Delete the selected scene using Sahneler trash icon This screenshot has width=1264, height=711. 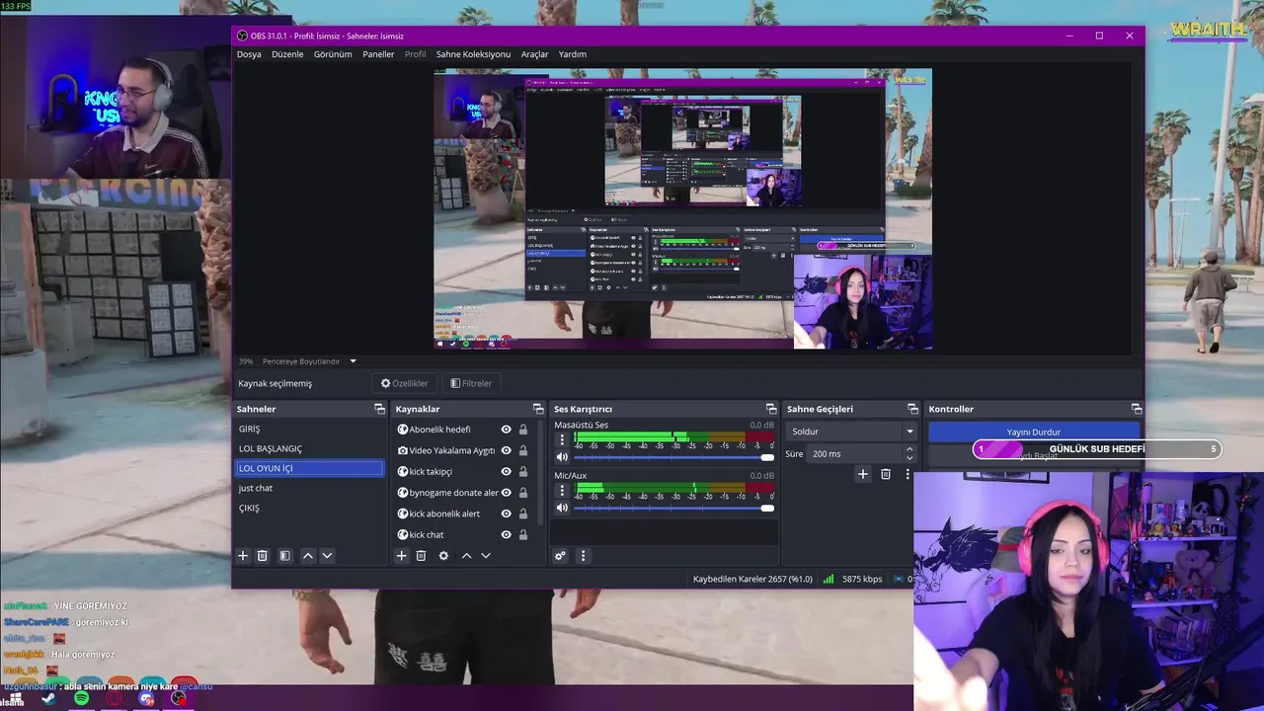pyautogui.click(x=262, y=556)
